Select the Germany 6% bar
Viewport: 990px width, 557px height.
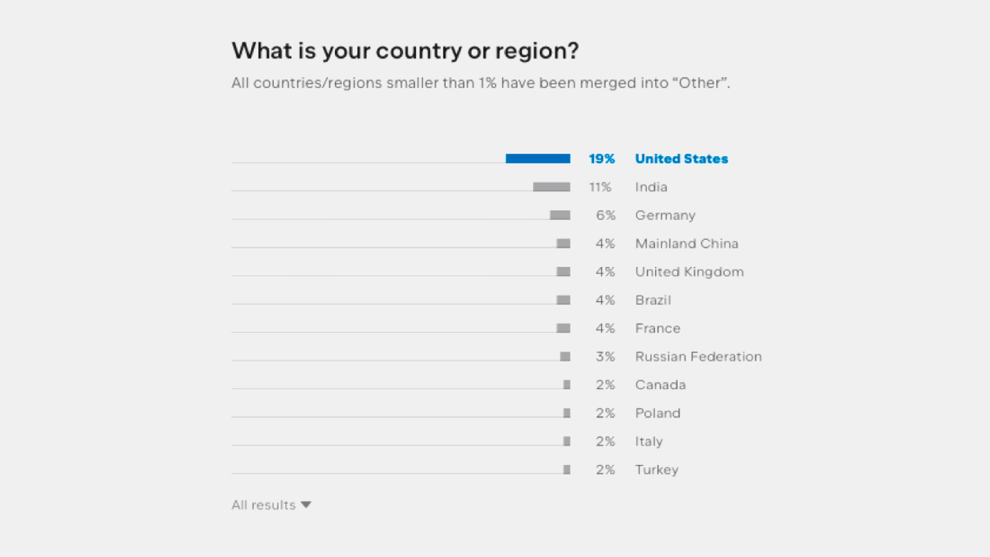coord(560,215)
